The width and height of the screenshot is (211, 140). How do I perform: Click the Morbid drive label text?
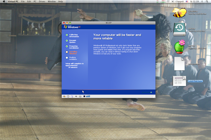coord(191,46)
